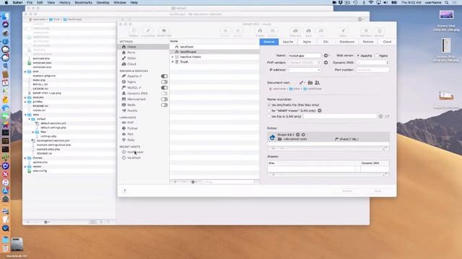Choose document root folder icon
462x259 pixels.
click(310, 83)
